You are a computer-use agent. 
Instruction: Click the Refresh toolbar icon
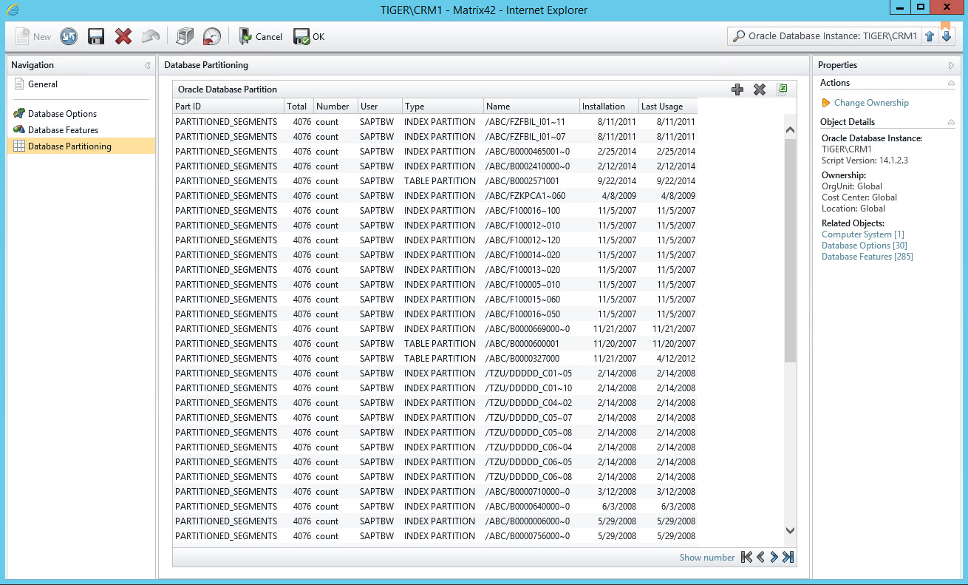pyautogui.click(x=69, y=36)
